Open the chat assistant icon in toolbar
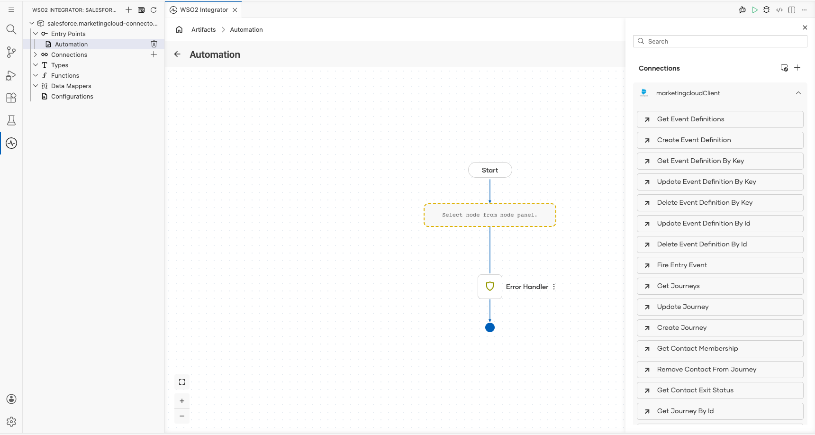This screenshot has height=435, width=815. (x=743, y=9)
